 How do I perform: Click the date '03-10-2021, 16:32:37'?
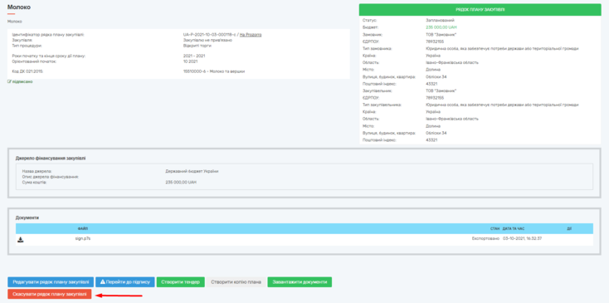click(522, 238)
